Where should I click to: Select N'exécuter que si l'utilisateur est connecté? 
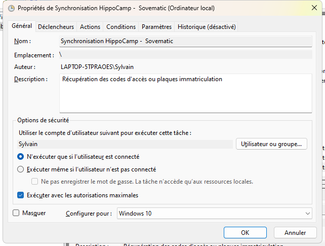point(21,157)
